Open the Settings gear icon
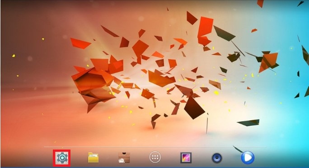Image resolution: width=309 pixels, height=168 pixels. pos(62,158)
